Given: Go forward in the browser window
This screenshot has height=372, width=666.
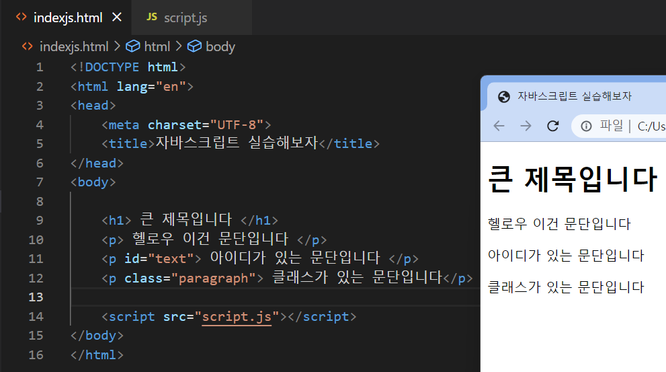Looking at the screenshot, I should pyautogui.click(x=526, y=126).
